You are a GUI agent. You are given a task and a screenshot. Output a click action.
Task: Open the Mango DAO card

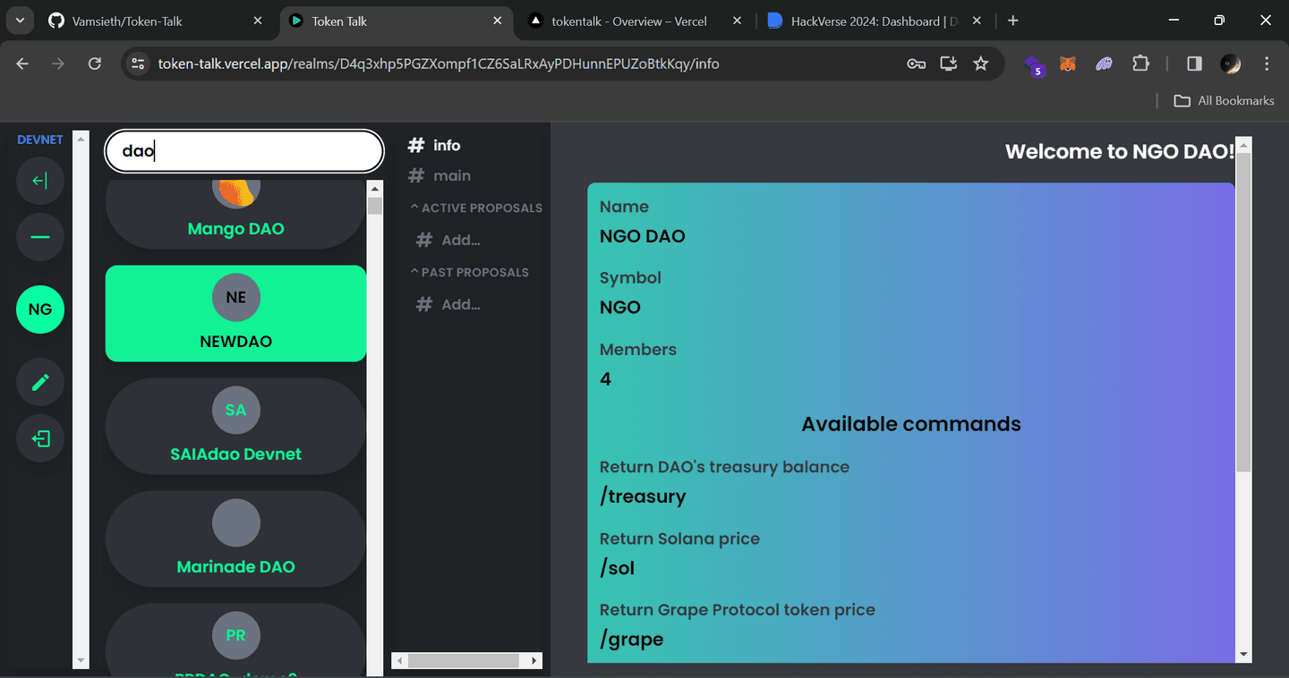(235, 215)
